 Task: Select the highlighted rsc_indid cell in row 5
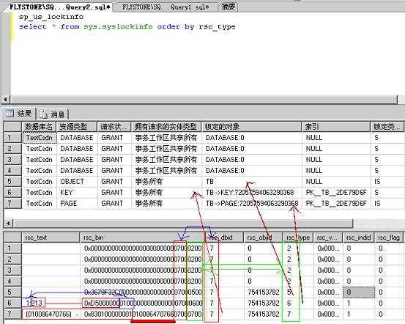coord(359,292)
